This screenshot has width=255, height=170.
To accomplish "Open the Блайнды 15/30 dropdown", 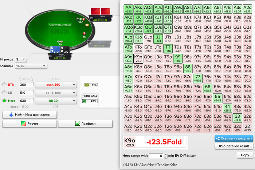I will pyautogui.click(x=31, y=66).
